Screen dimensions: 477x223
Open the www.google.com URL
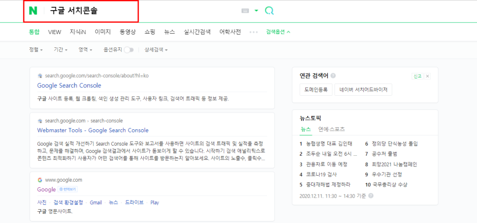pos(64,180)
